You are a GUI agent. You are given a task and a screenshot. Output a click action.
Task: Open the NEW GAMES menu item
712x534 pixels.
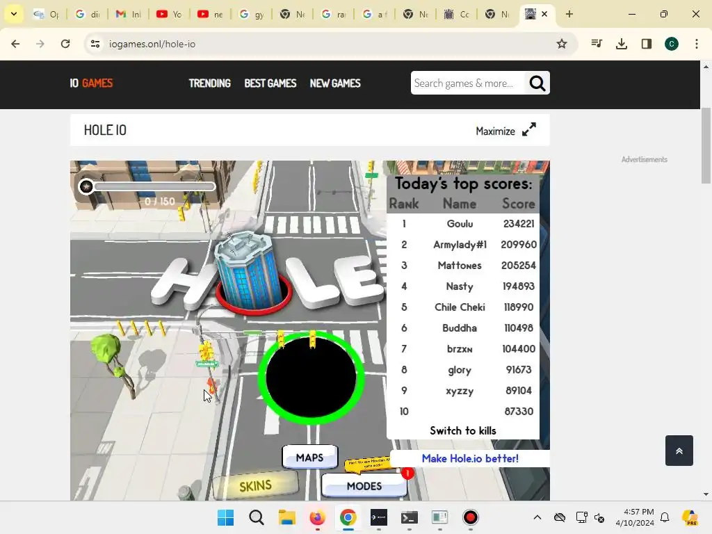click(335, 83)
